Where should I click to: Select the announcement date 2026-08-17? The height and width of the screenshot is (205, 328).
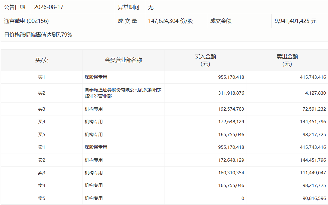click(49, 7)
